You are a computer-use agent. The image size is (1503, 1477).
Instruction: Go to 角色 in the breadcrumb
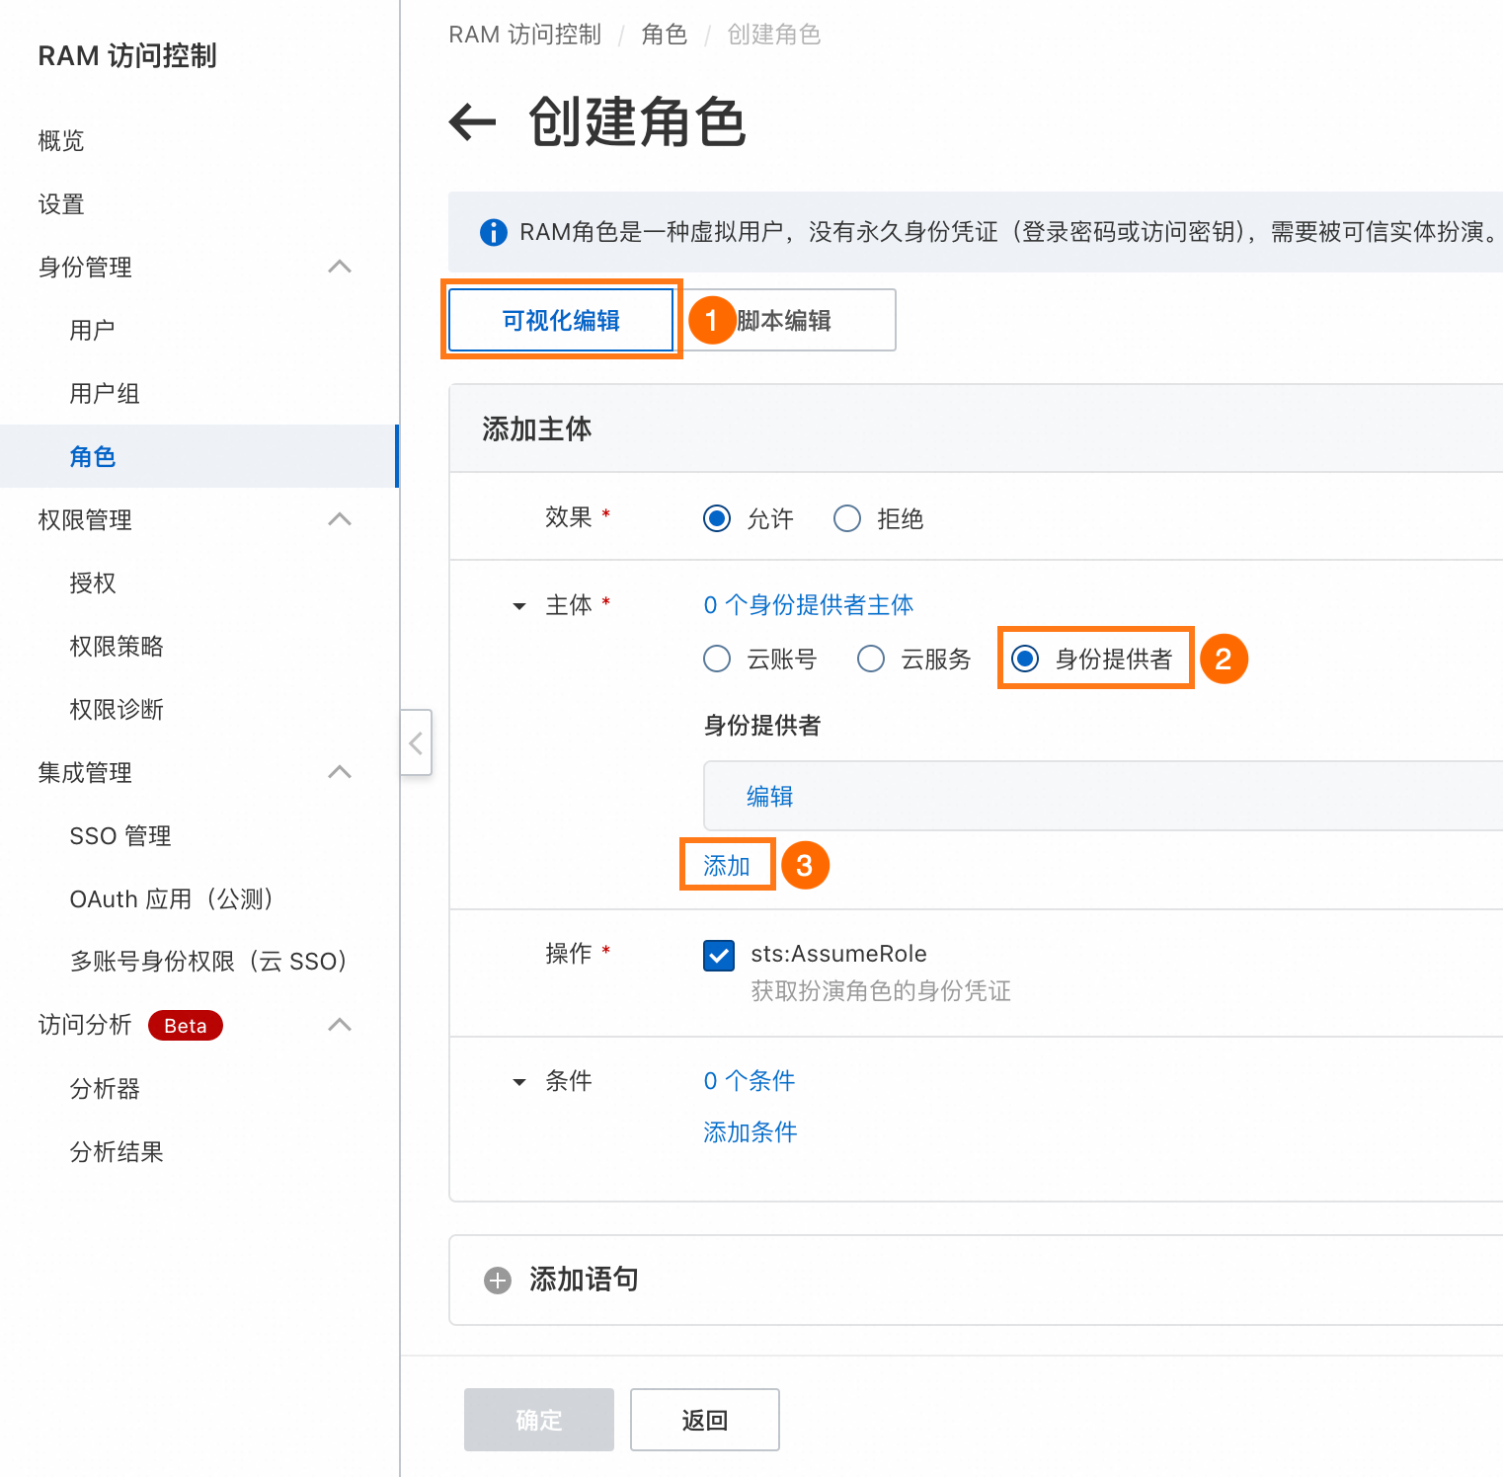coord(665,35)
